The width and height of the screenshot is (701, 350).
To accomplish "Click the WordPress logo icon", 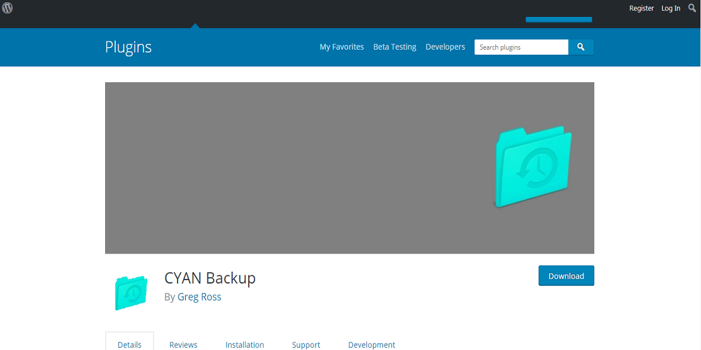I will (x=8, y=8).
